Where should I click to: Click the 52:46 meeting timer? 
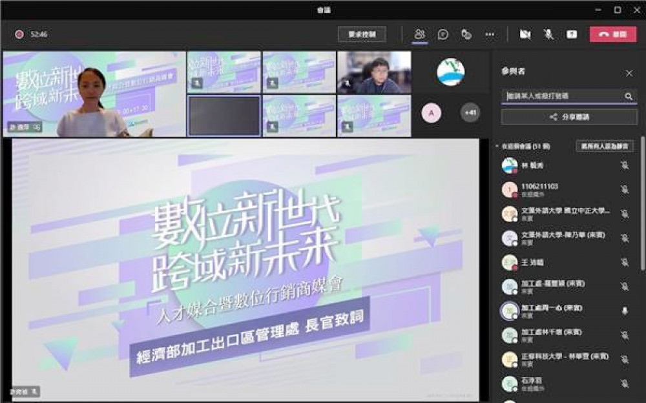[x=39, y=34]
